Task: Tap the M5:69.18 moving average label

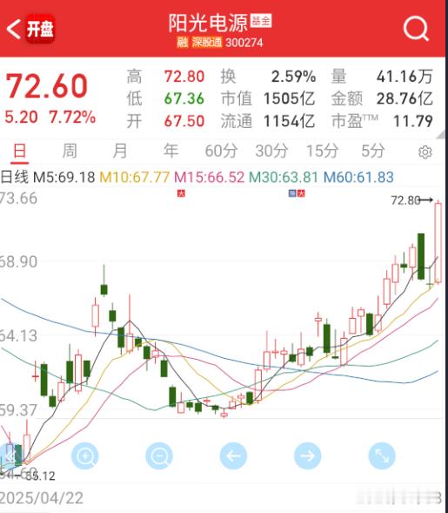Action: point(64,178)
